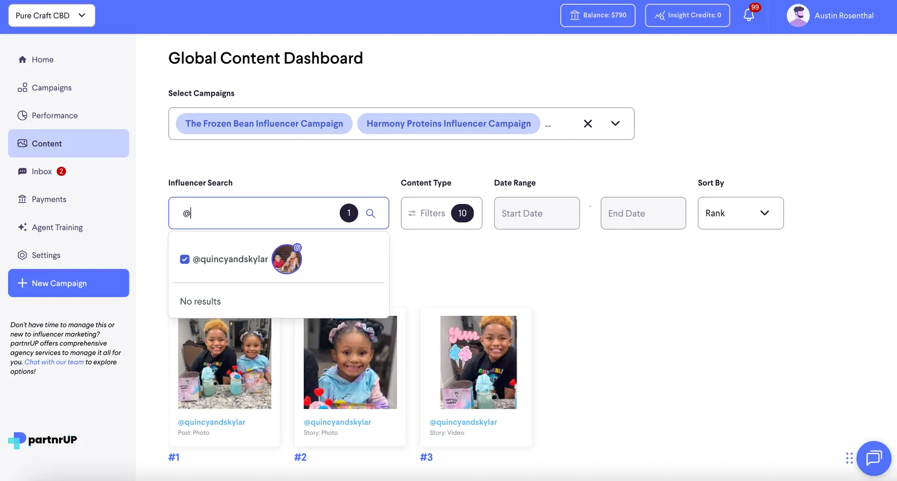The image size is (897, 481).
Task: Open the Rank sort dropdown
Action: 740,213
